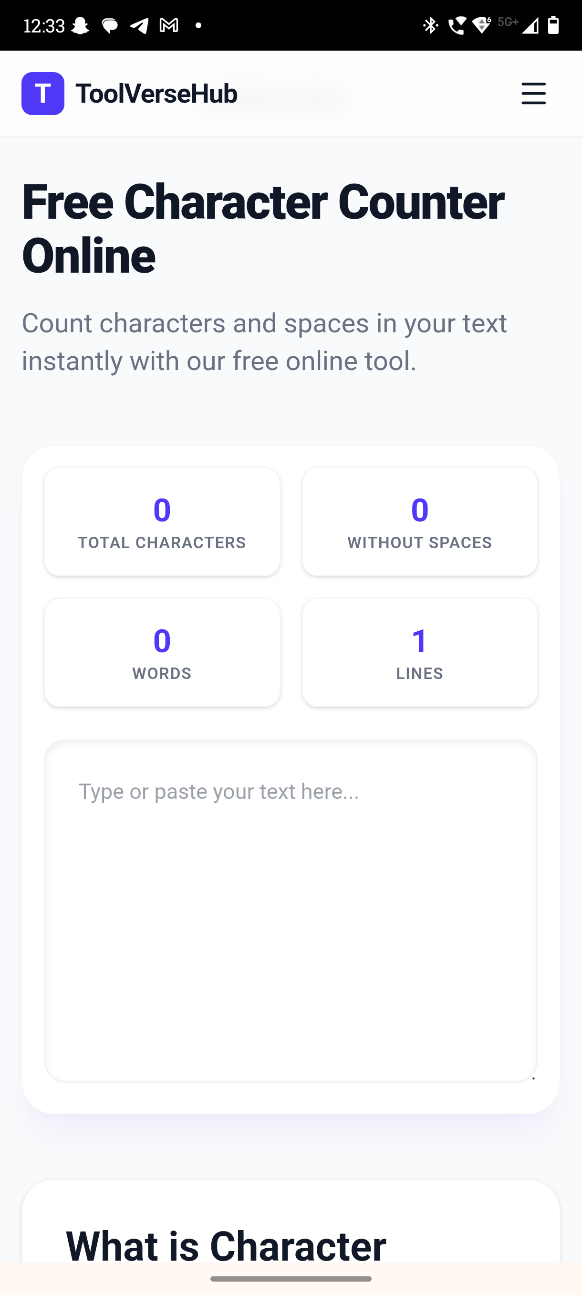Tap the status bar clock showing 12:33
The height and width of the screenshot is (1295, 582).
click(44, 25)
